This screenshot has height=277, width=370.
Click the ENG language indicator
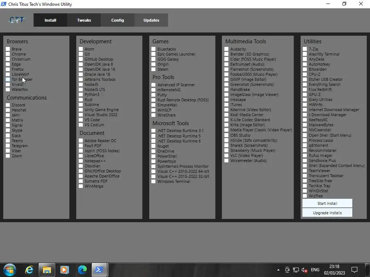pos(315,270)
